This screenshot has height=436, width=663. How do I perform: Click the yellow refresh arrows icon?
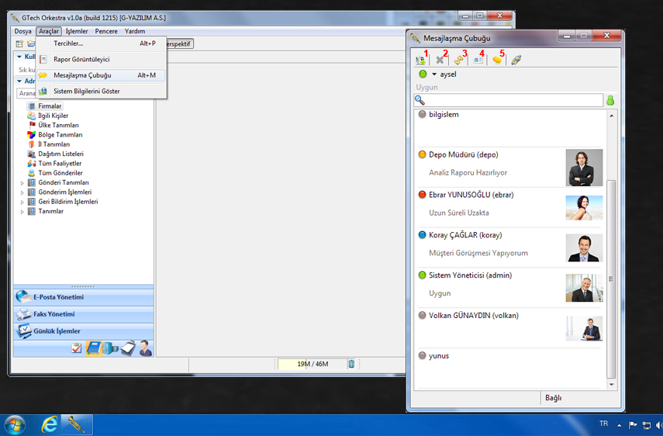[x=459, y=60]
